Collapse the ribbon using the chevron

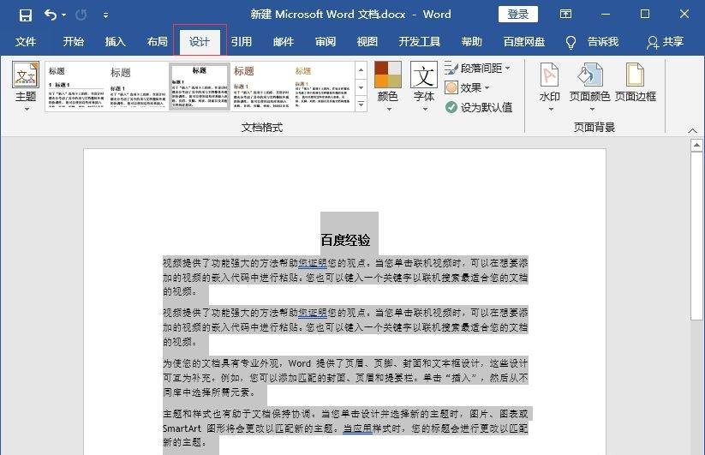coord(692,130)
